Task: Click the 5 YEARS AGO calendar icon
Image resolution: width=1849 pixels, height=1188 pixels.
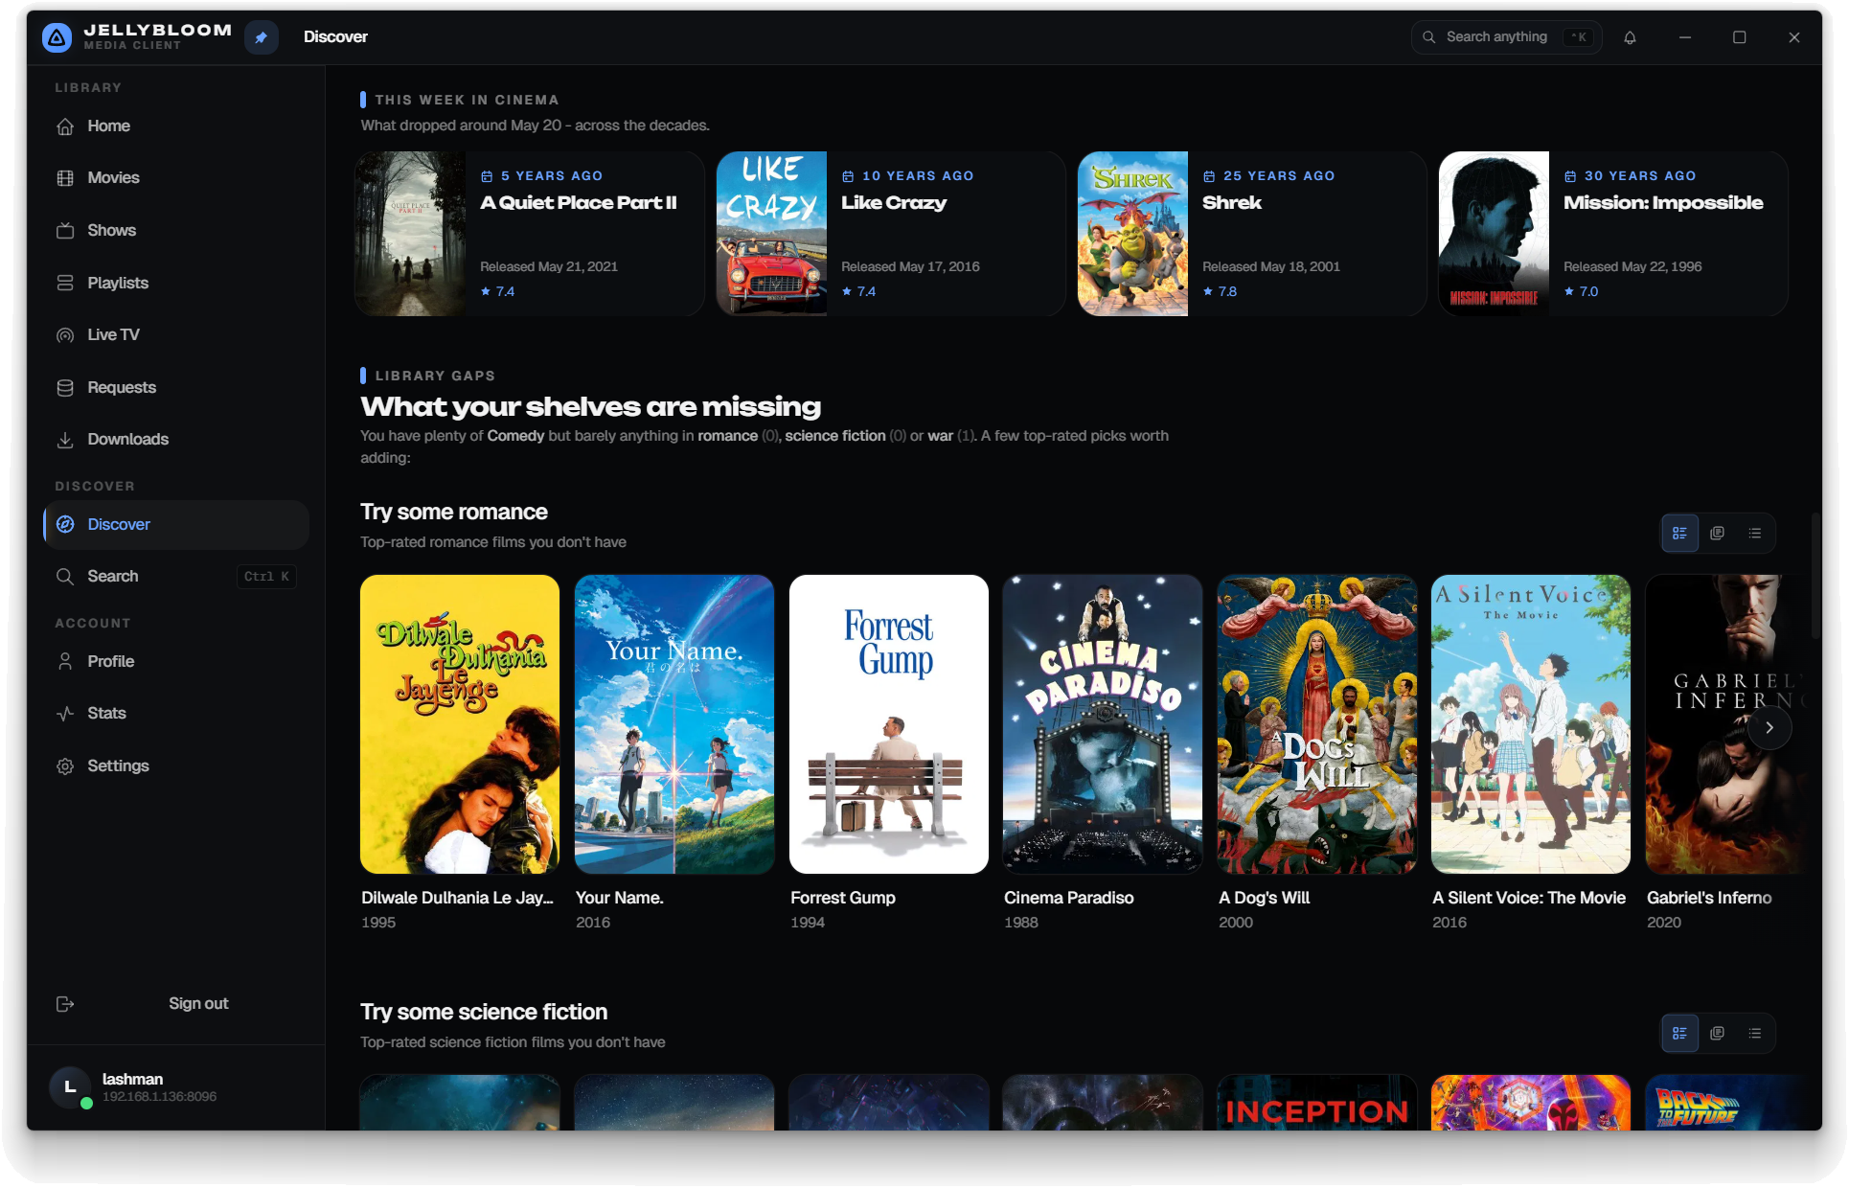Action: tap(487, 176)
